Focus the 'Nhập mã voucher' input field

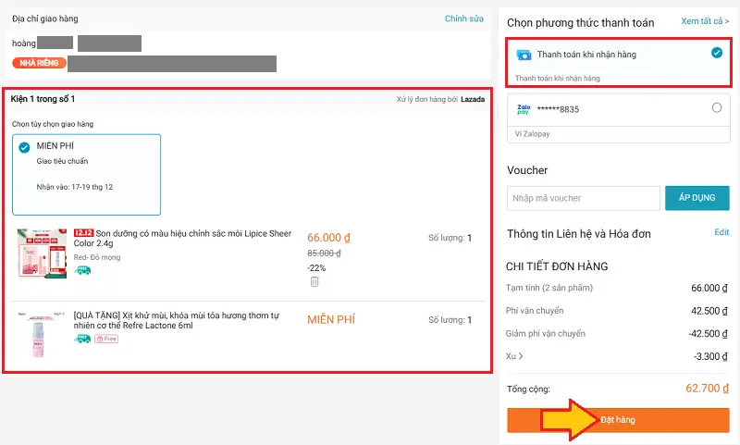(x=584, y=198)
